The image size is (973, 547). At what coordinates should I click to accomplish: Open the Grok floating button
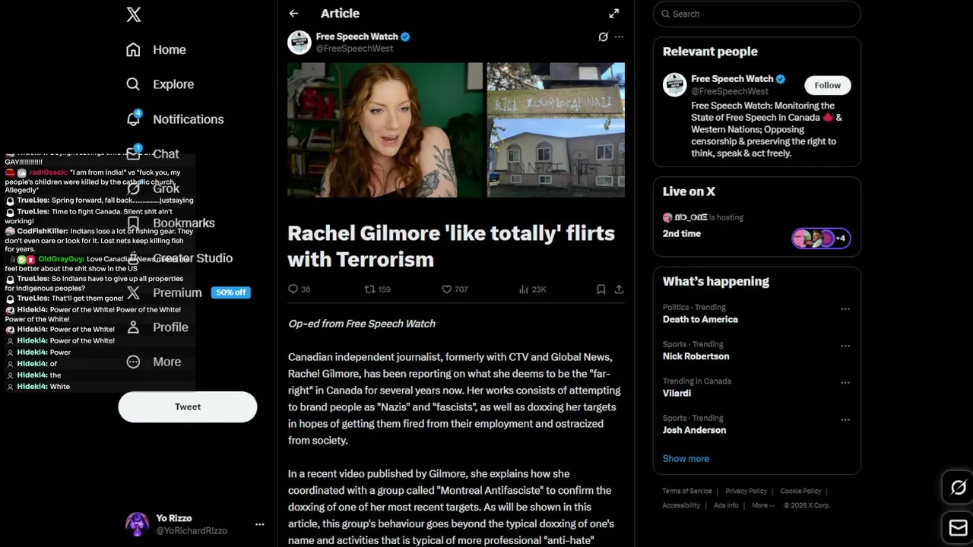[958, 488]
